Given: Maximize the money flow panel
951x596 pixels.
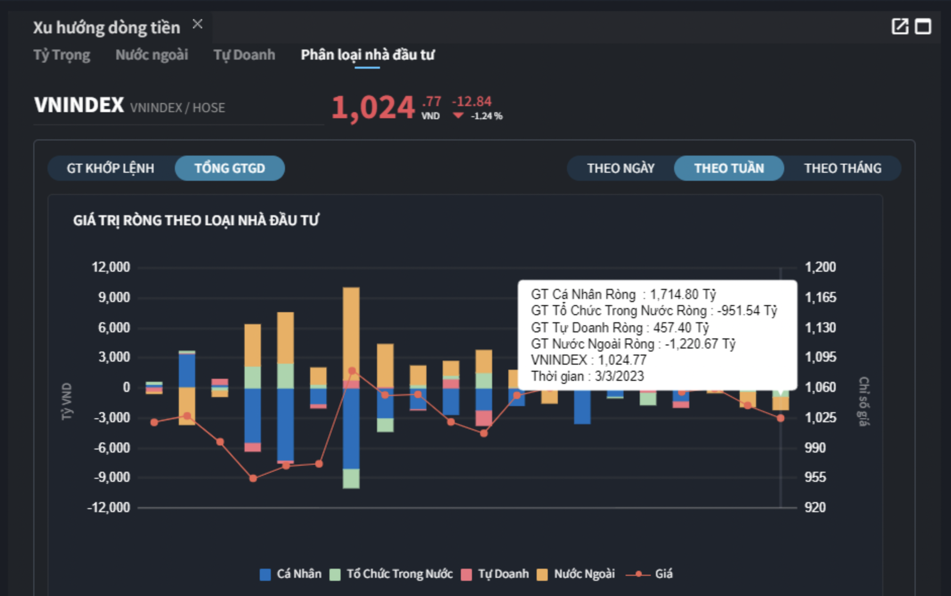Looking at the screenshot, I should 923,26.
